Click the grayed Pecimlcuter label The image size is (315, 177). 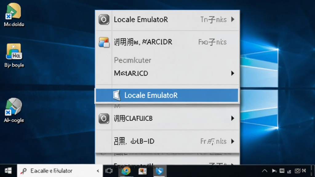point(133,60)
